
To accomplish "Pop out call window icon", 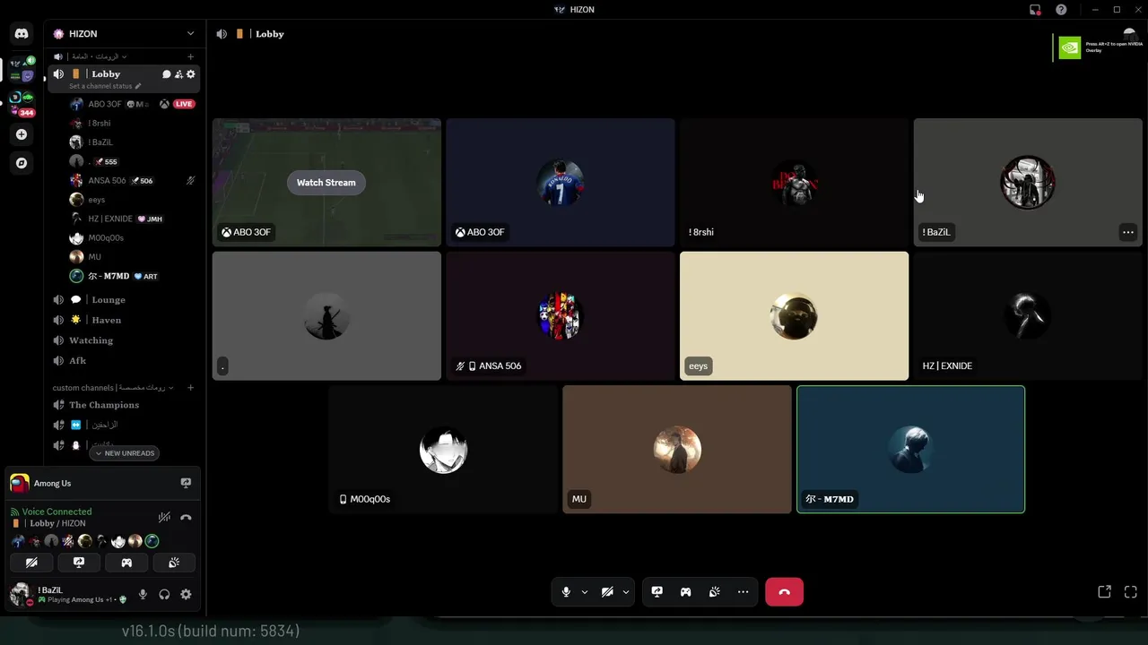I will [x=1104, y=592].
